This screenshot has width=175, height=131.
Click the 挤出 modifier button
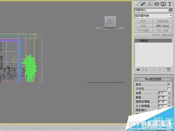pos(143,21)
